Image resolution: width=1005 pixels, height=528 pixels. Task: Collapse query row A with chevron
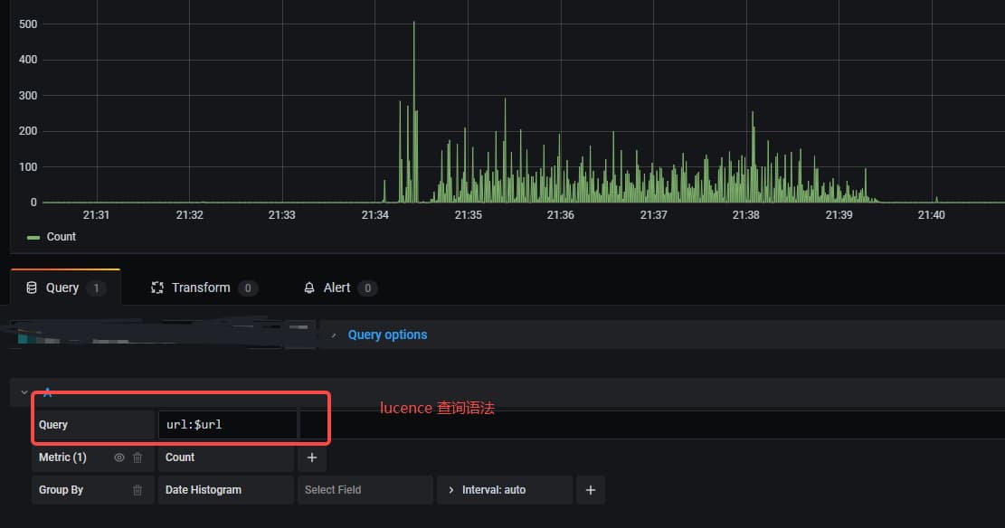[25, 392]
